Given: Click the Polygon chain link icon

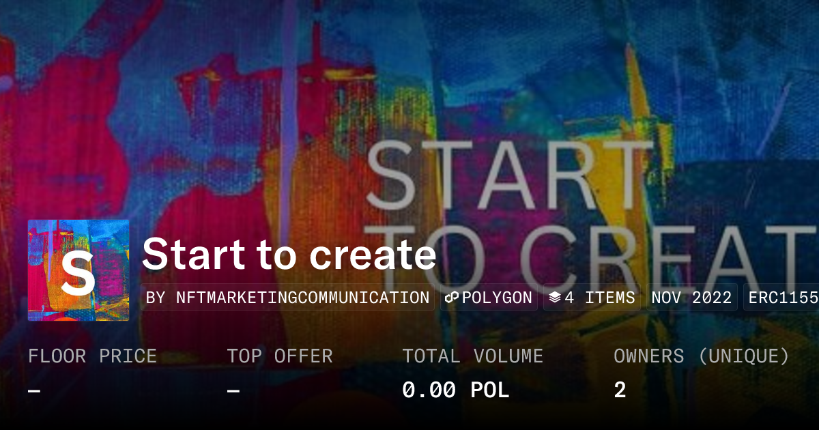Looking at the screenshot, I should pyautogui.click(x=452, y=298).
